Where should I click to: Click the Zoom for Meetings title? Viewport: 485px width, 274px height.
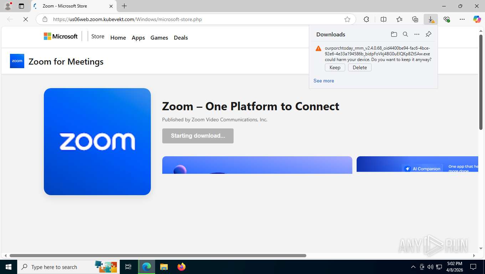pos(66,61)
